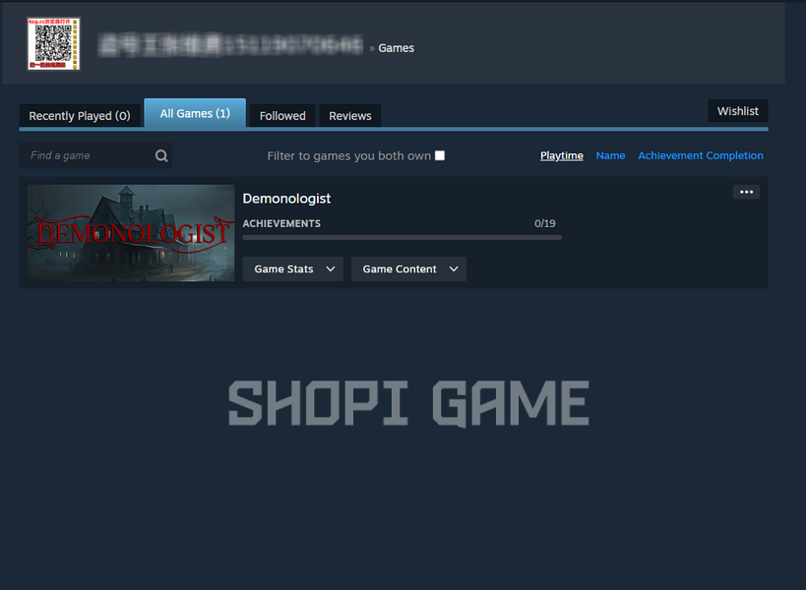Expand the Game Stats dropdown
Image resolution: width=806 pixels, height=590 pixels.
(x=293, y=269)
